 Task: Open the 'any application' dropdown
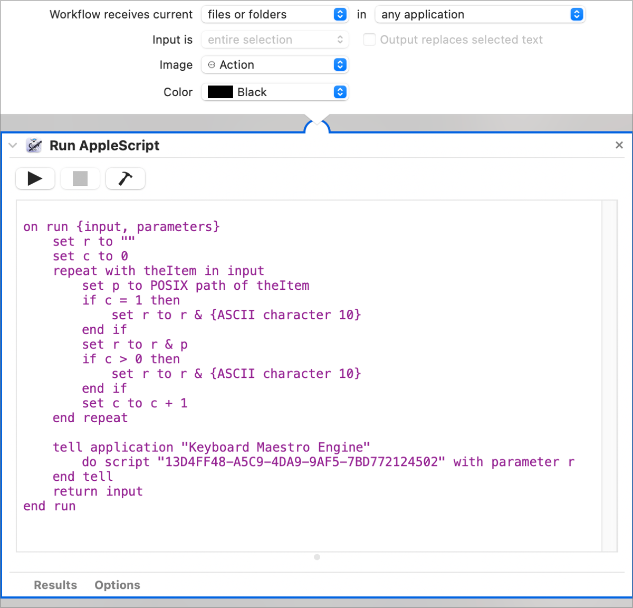pyautogui.click(x=479, y=15)
